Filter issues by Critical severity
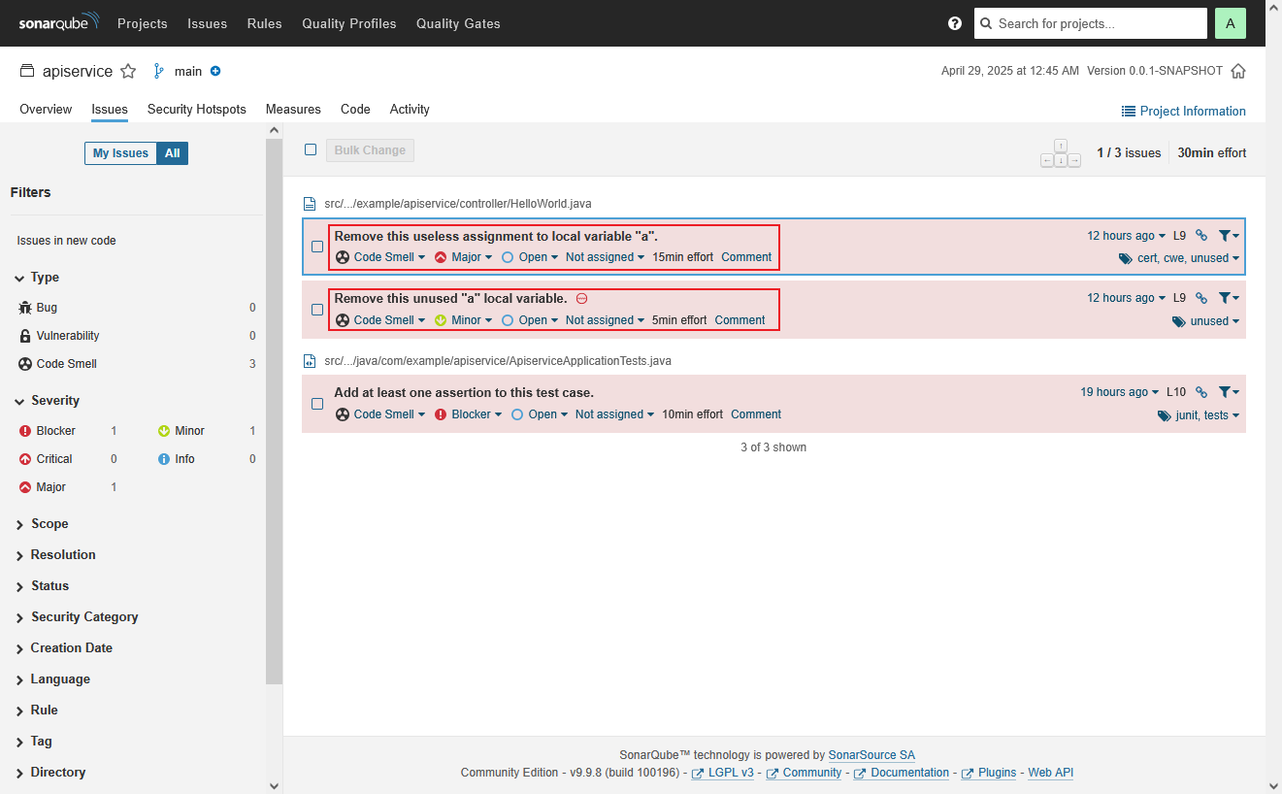 [x=67, y=459]
